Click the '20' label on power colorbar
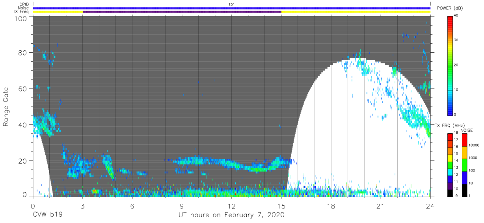The image size is (484, 223). 456,65
